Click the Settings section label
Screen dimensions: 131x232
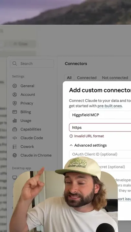pos(18,76)
